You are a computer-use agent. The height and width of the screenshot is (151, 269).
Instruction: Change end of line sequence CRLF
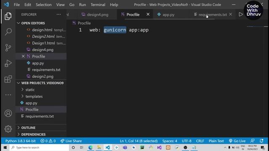pyautogui.click(x=200, y=141)
